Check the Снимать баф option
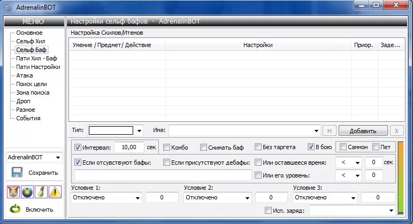The image size is (413, 224). (203, 148)
